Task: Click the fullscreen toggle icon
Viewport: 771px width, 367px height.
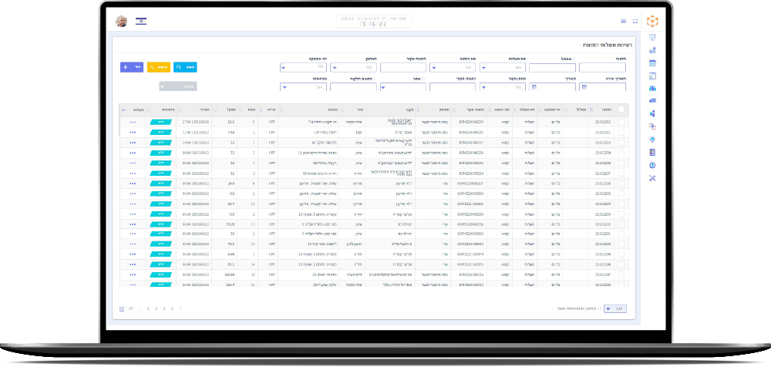Action: tap(635, 21)
